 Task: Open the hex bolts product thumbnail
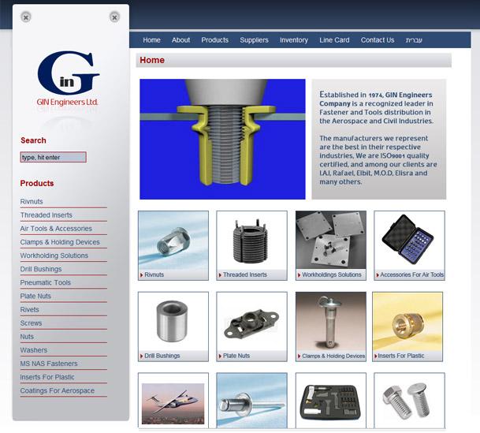[x=409, y=401]
